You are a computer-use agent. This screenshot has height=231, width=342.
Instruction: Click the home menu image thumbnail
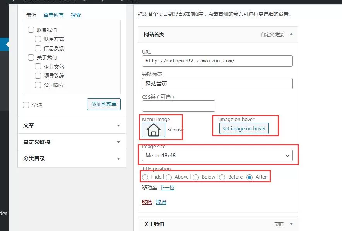(154, 130)
